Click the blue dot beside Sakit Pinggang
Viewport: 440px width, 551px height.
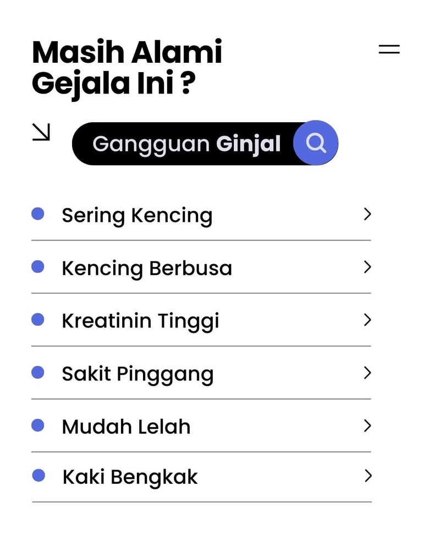pyautogui.click(x=38, y=373)
